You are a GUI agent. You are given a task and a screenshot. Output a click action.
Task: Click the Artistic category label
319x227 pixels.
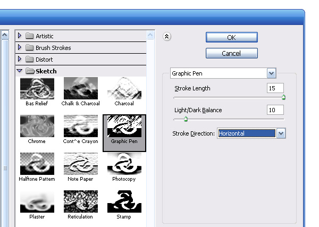(x=45, y=36)
